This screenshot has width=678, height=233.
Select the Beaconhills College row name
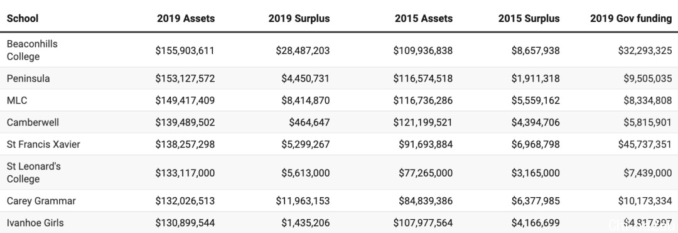coord(32,50)
